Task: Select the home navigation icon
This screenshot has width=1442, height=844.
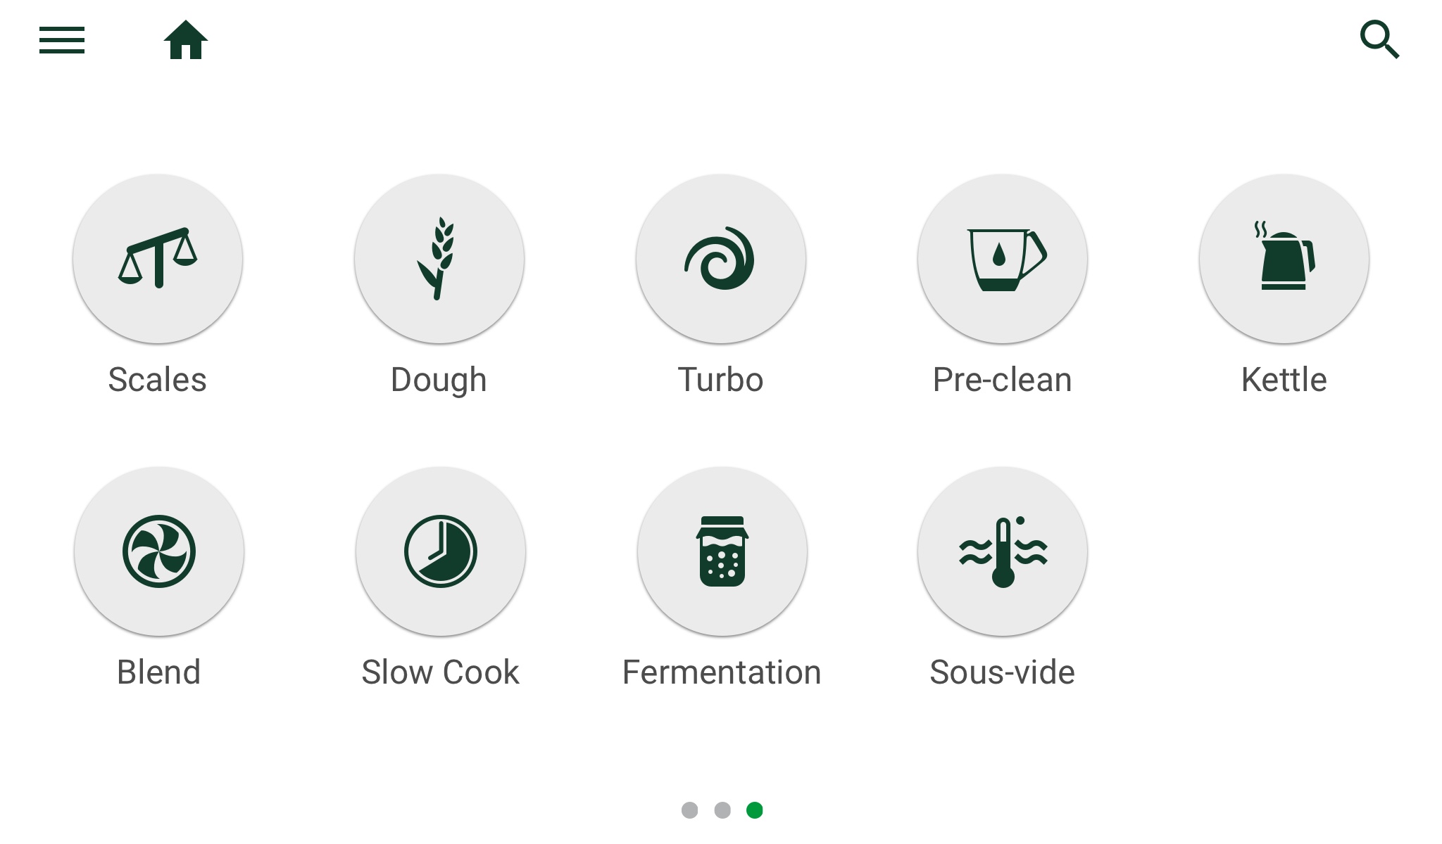Action: coord(187,40)
